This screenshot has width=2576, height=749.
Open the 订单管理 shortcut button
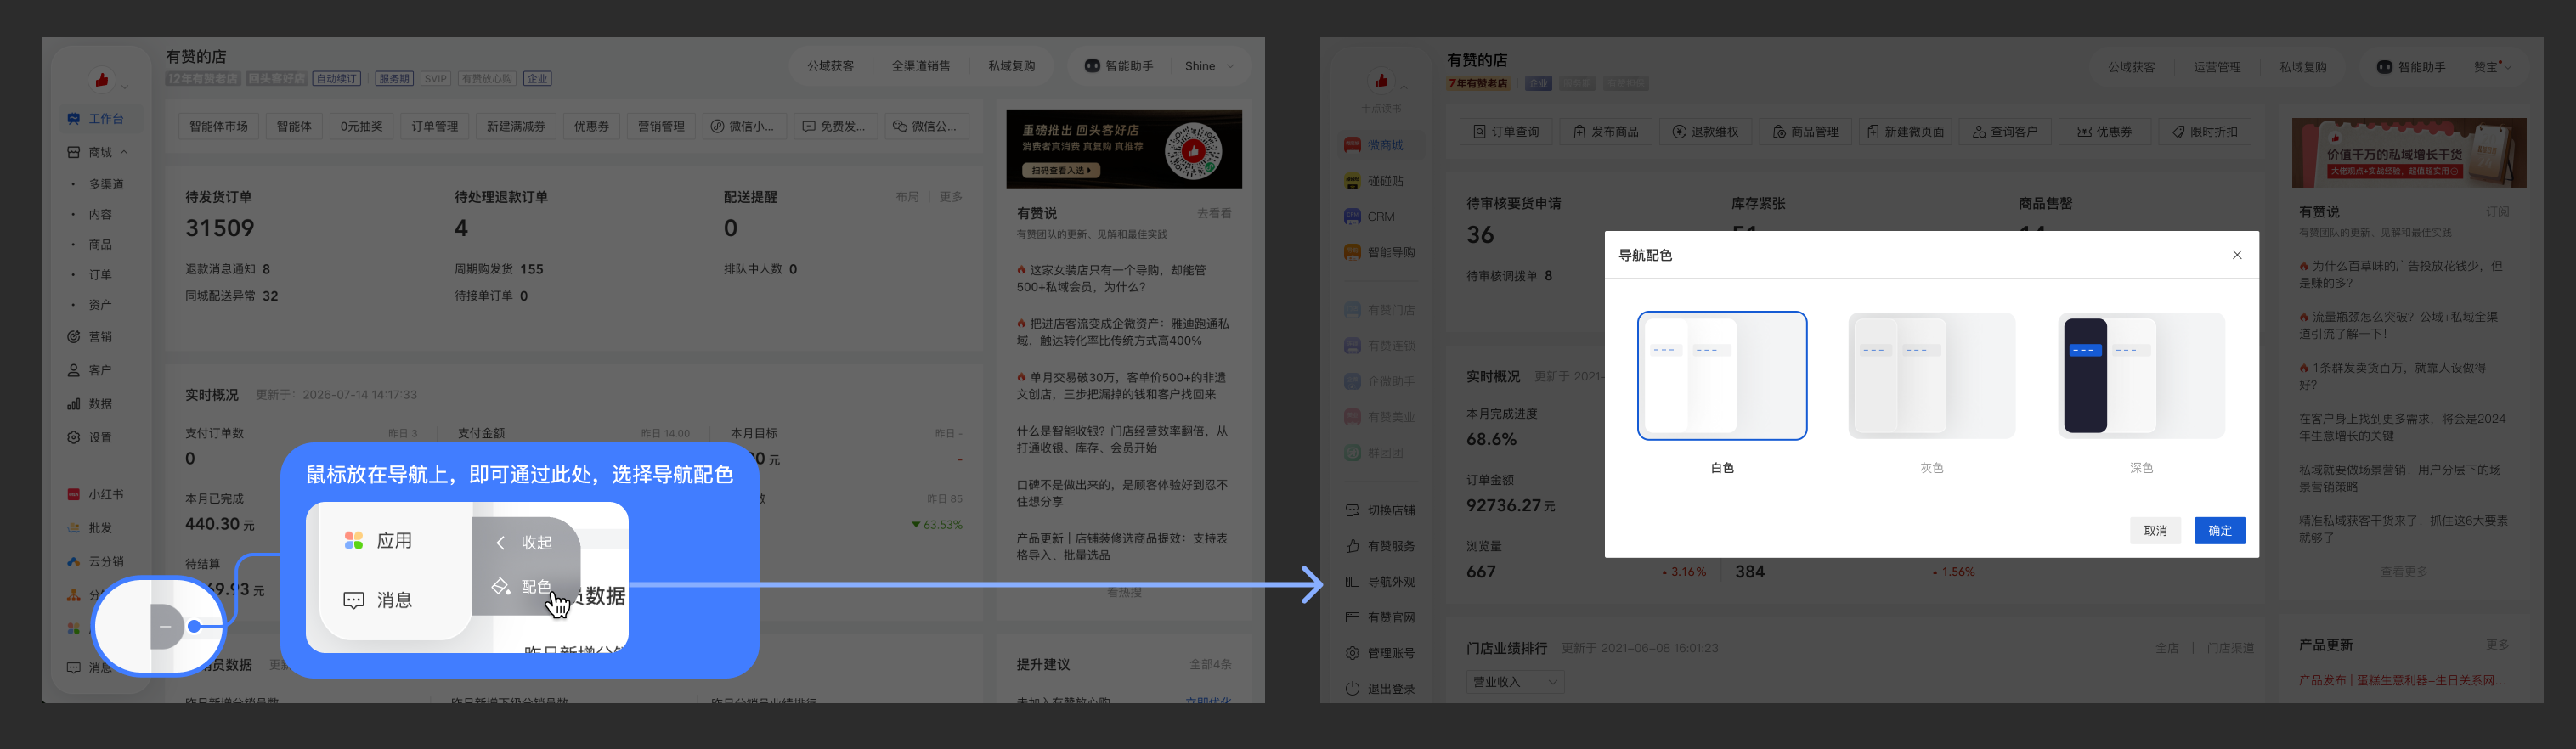coord(434,126)
